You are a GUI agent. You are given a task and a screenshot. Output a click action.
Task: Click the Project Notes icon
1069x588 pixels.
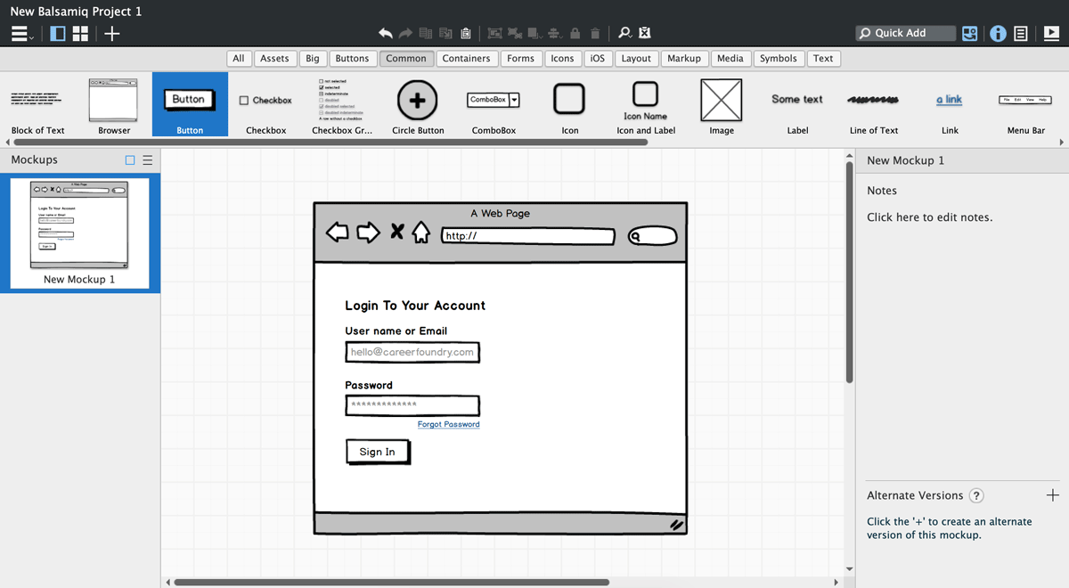1021,33
